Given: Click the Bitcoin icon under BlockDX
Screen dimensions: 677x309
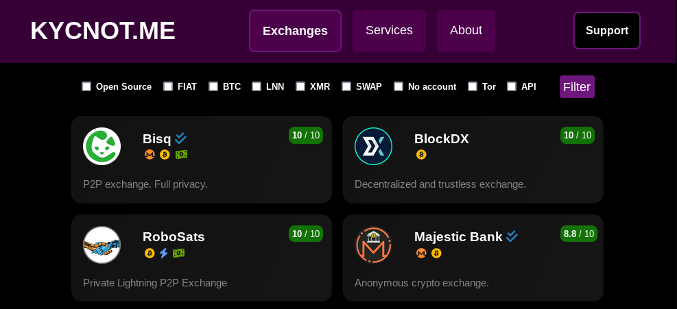Looking at the screenshot, I should (421, 155).
